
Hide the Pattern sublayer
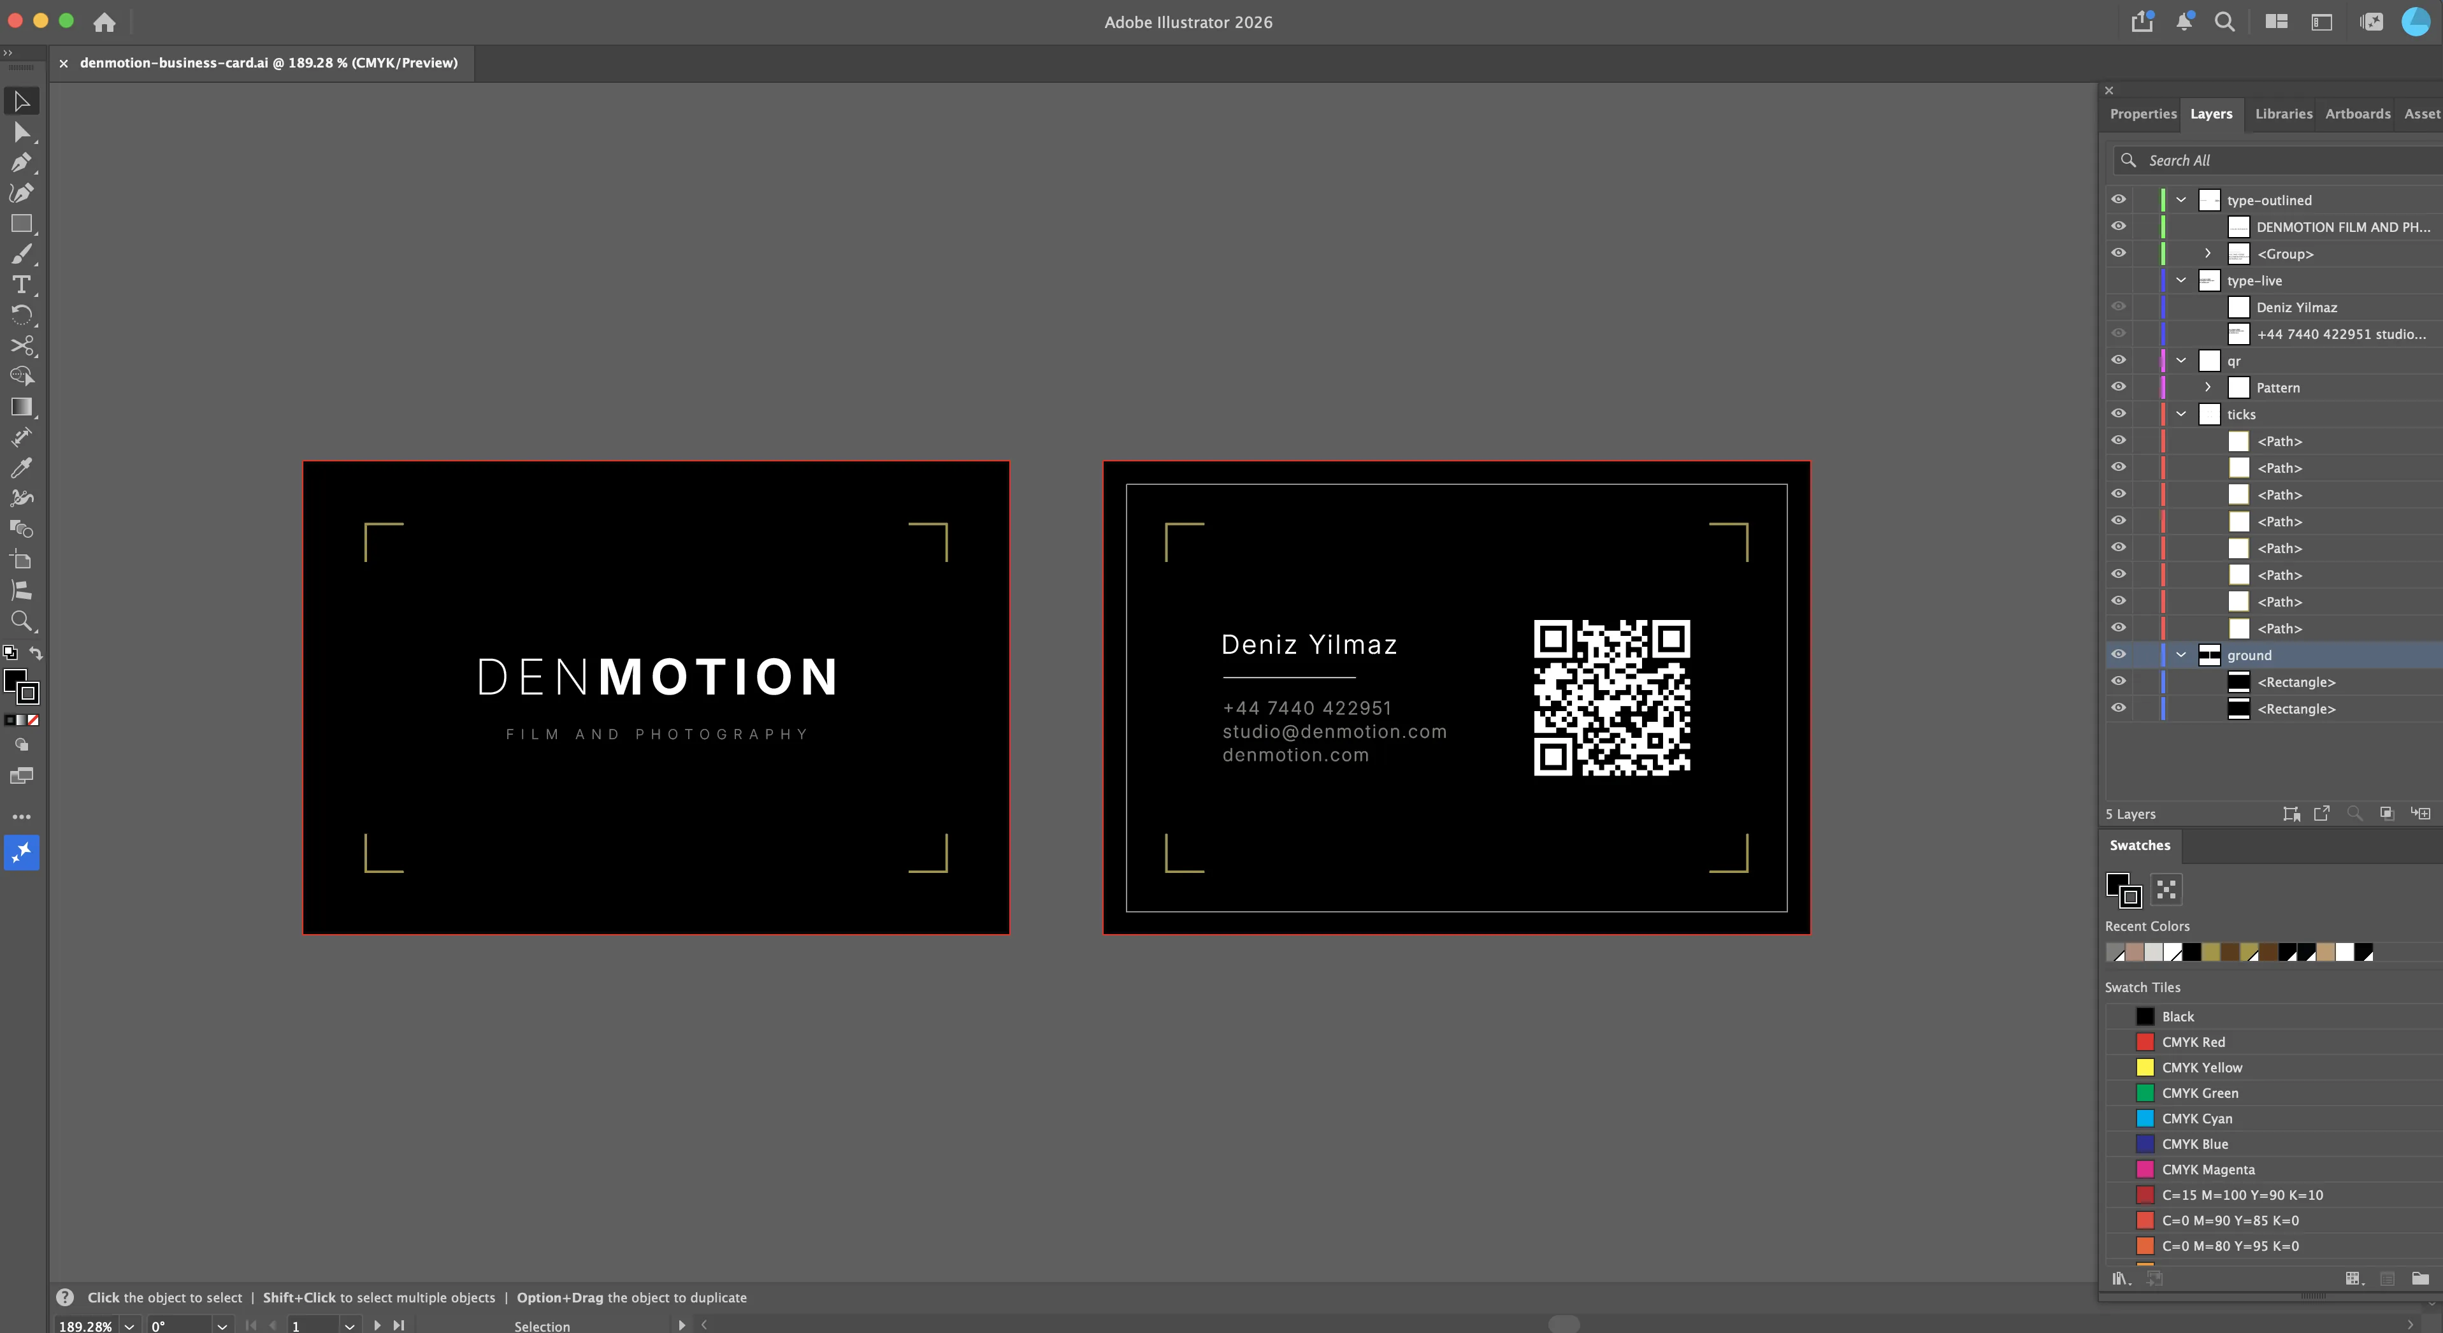[x=2119, y=387]
